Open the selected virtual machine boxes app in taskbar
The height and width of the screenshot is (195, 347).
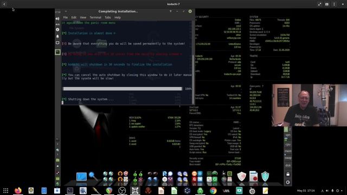tap(135, 191)
